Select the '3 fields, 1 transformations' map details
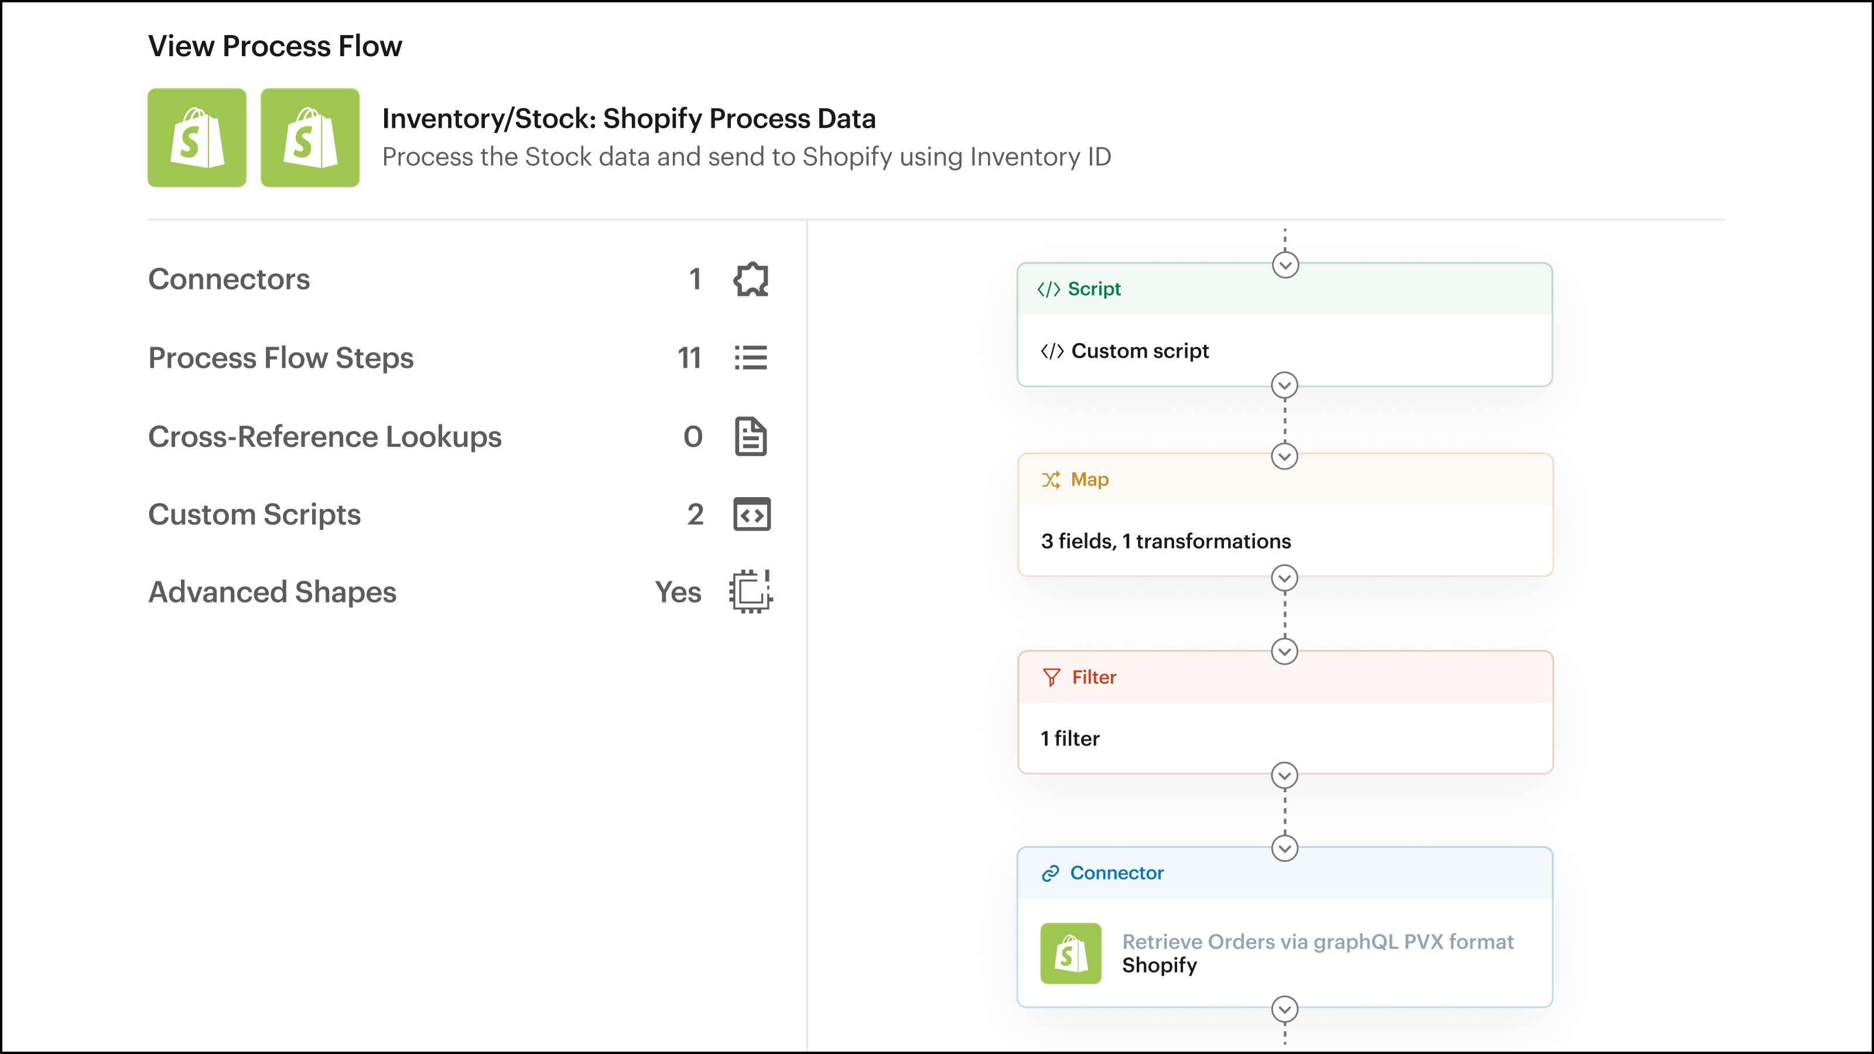 [1165, 541]
